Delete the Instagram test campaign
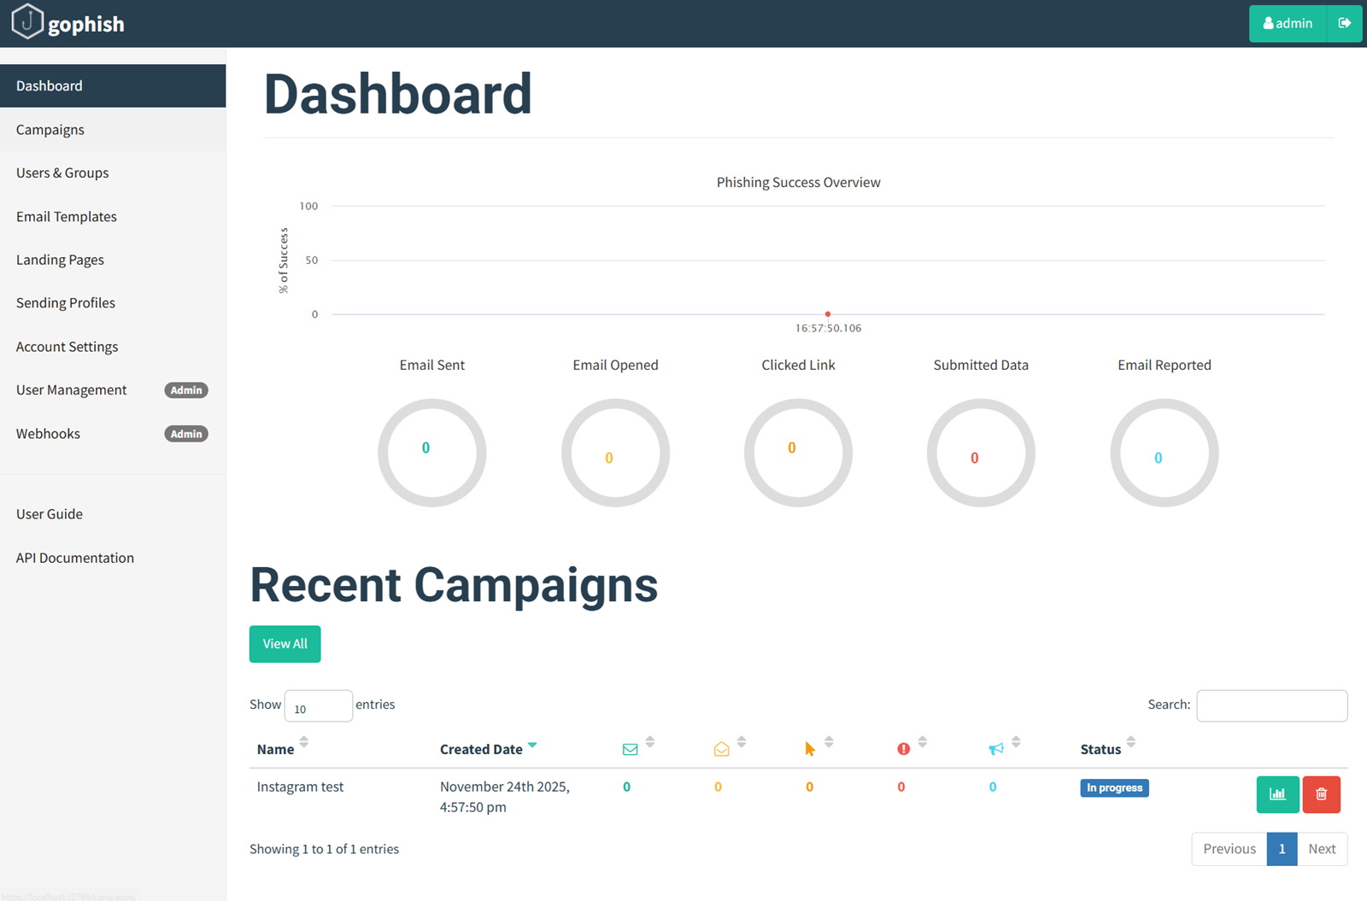This screenshot has height=901, width=1367. point(1321,794)
